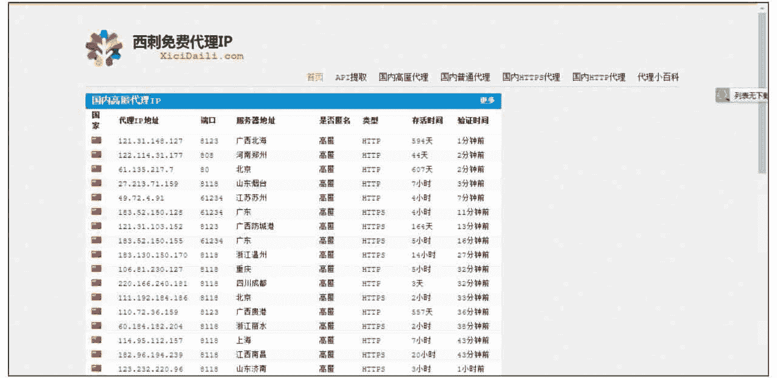Go to the API提取 navigation item
This screenshot has height=378, width=777.
(x=351, y=77)
